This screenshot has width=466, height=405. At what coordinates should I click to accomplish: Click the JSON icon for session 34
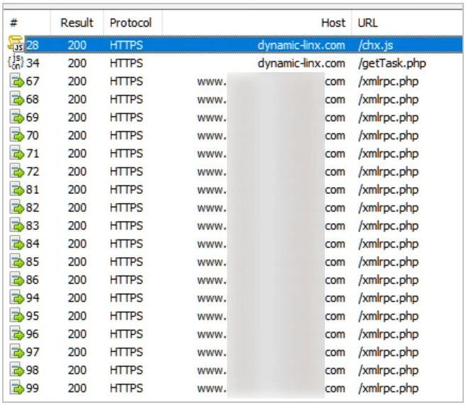pos(16,62)
